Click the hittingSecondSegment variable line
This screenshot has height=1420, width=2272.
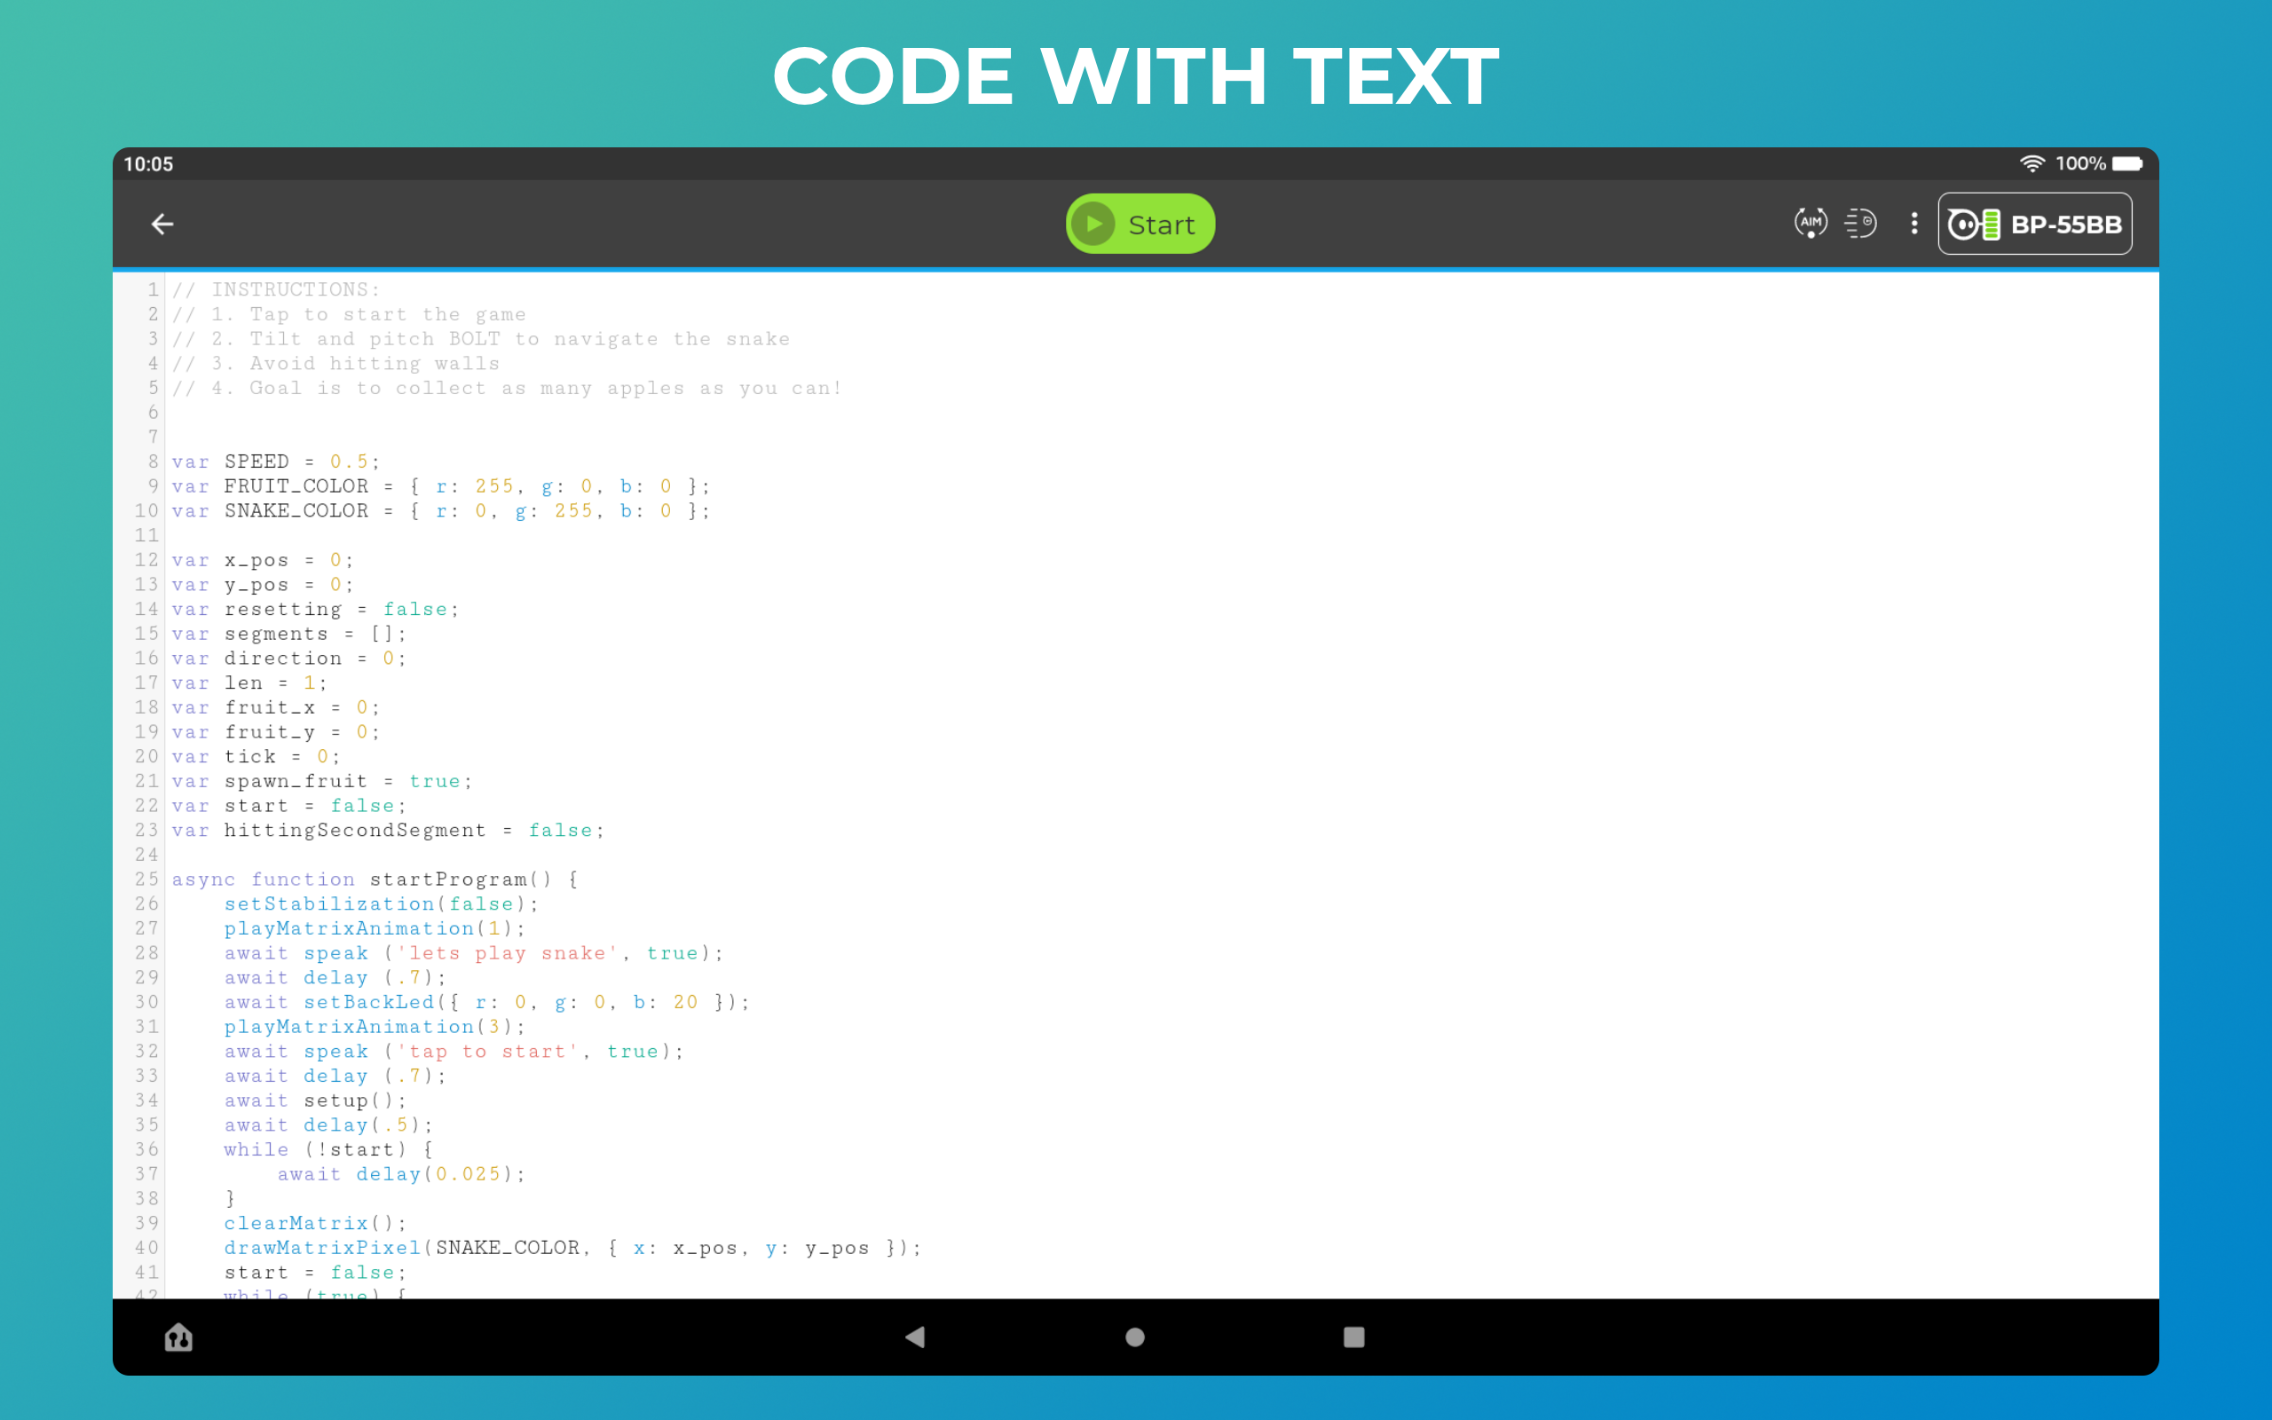point(355,830)
